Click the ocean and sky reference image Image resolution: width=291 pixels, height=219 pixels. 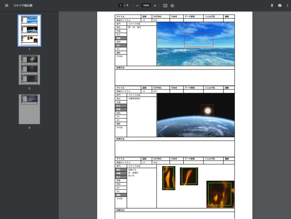point(196,44)
